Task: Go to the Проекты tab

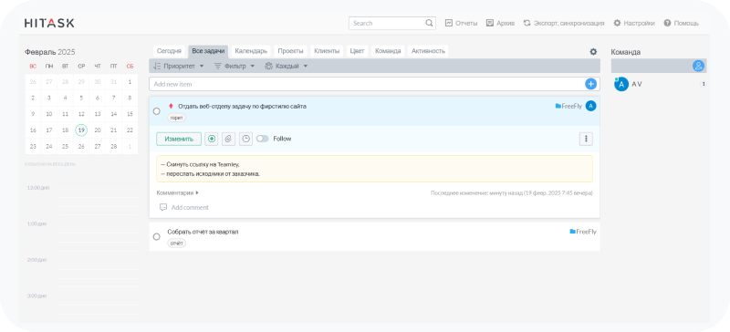Action: coord(290,51)
